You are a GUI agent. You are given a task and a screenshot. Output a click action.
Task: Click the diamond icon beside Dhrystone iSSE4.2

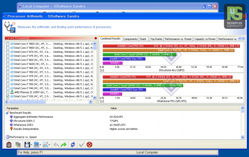(x=11, y=121)
